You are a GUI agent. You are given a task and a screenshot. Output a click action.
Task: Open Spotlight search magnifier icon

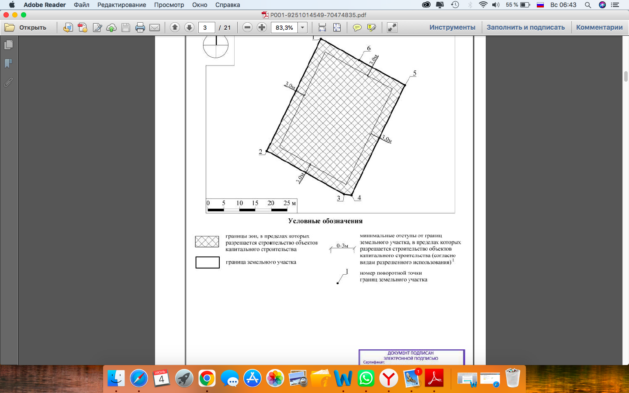[588, 5]
